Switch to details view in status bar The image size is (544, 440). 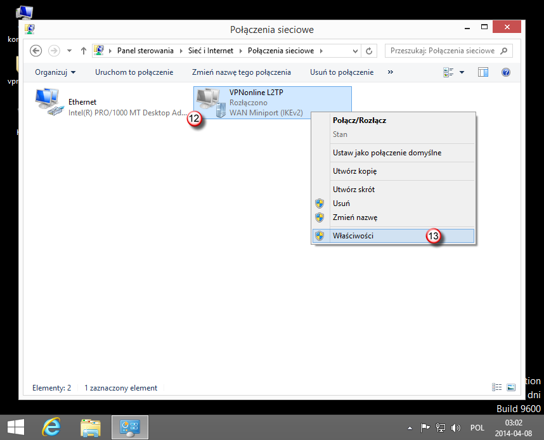pos(497,387)
